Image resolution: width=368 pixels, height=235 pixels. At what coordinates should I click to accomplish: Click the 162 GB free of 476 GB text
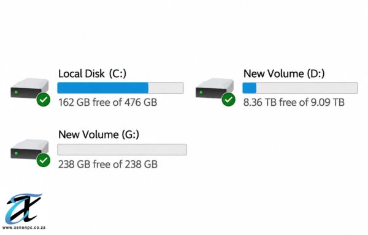[x=107, y=103]
